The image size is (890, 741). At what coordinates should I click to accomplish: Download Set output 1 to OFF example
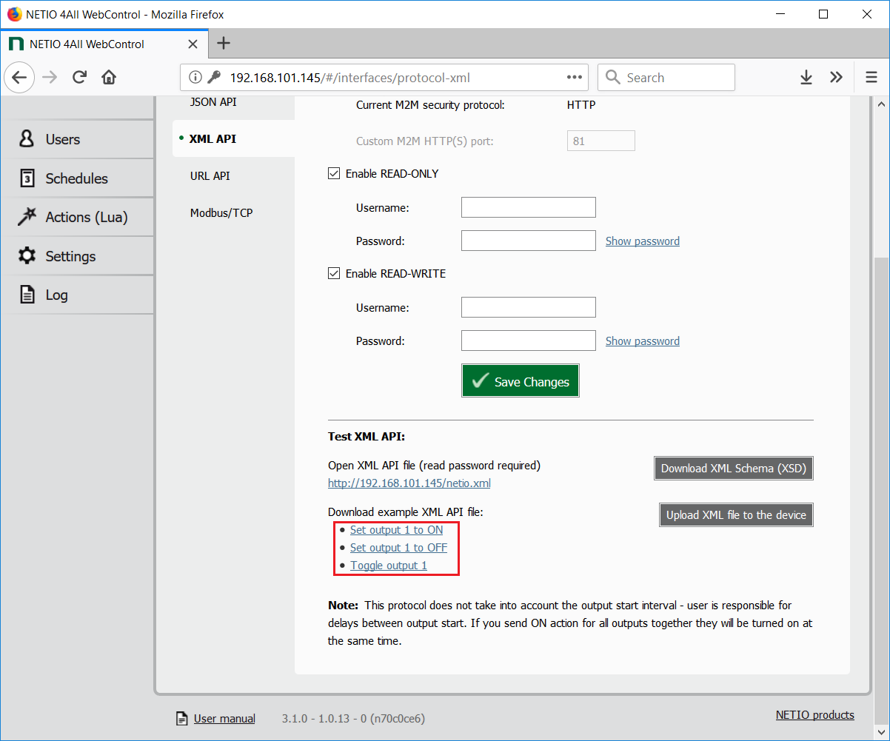tap(398, 548)
